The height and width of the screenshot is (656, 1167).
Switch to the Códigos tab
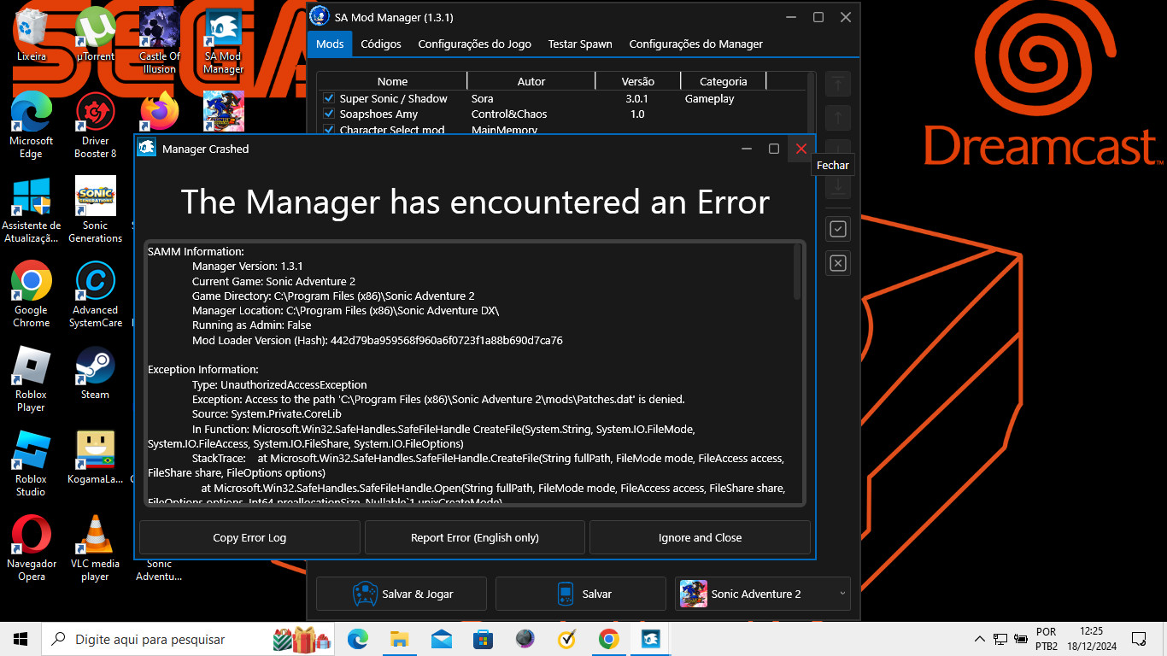click(380, 44)
